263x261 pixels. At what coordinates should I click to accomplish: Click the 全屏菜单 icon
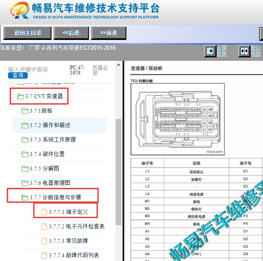pos(210,51)
